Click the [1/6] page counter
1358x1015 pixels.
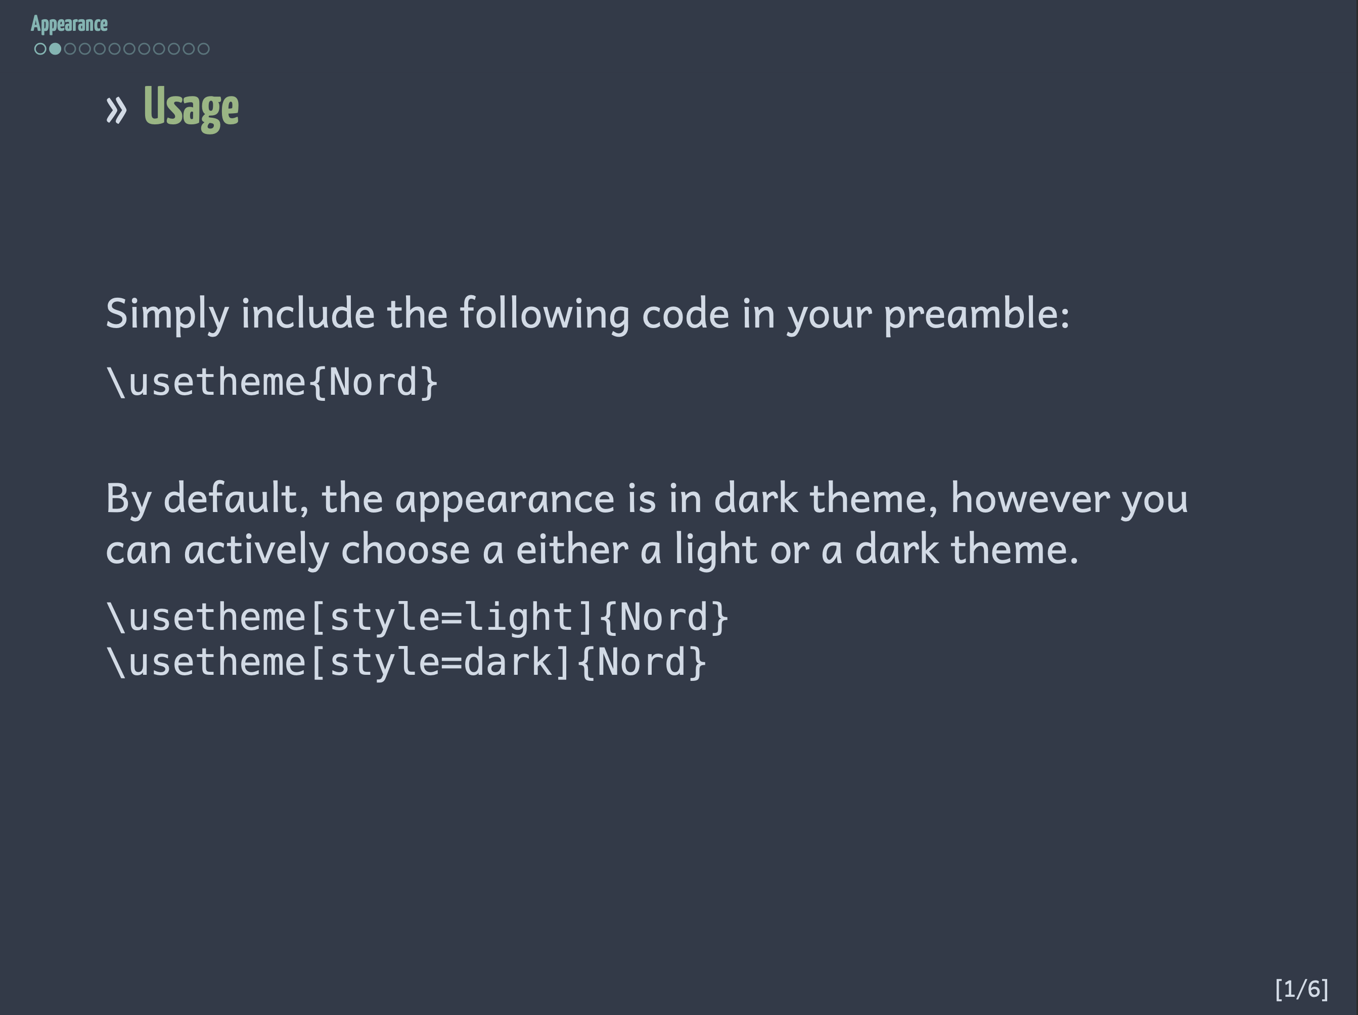(1301, 989)
